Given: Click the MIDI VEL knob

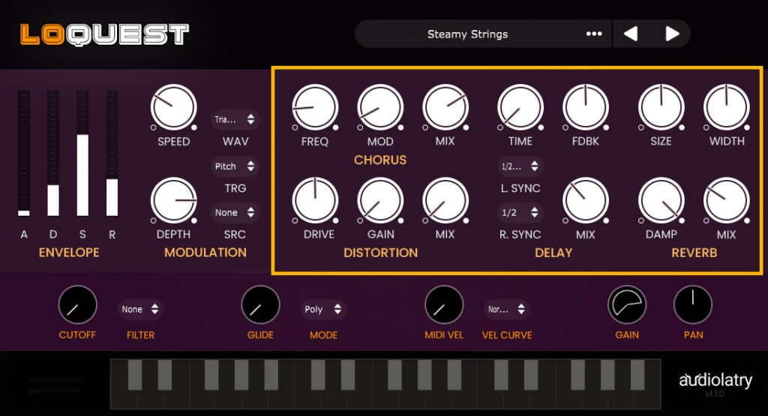Looking at the screenshot, I should click(x=444, y=304).
